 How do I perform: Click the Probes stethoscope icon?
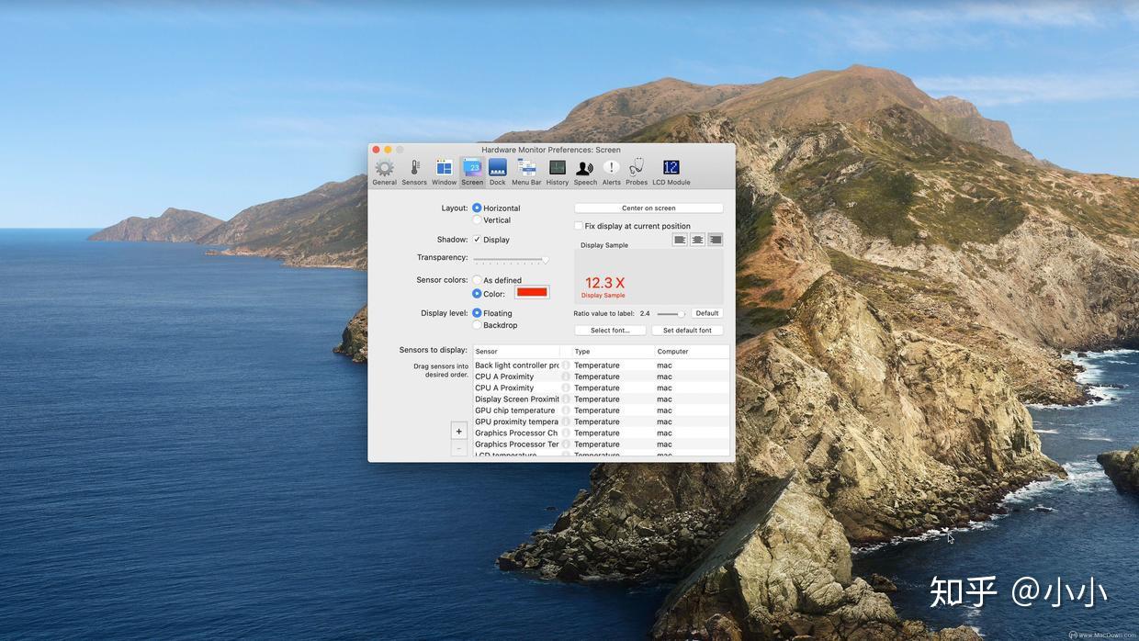pyautogui.click(x=636, y=168)
